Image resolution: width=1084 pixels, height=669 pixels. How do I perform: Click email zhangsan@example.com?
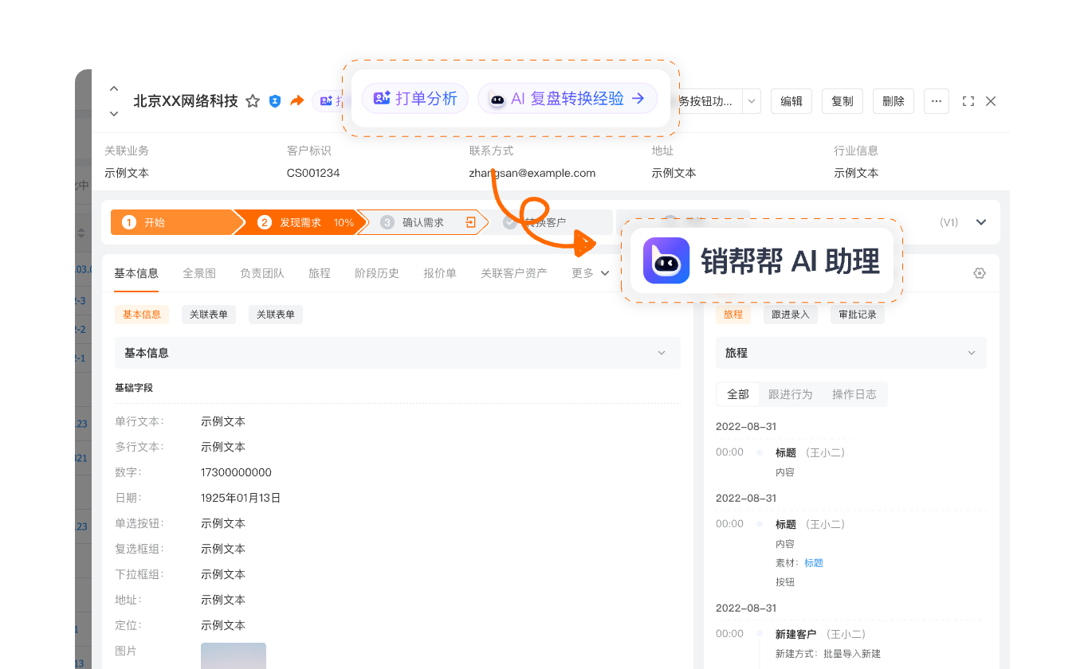pyautogui.click(x=532, y=173)
